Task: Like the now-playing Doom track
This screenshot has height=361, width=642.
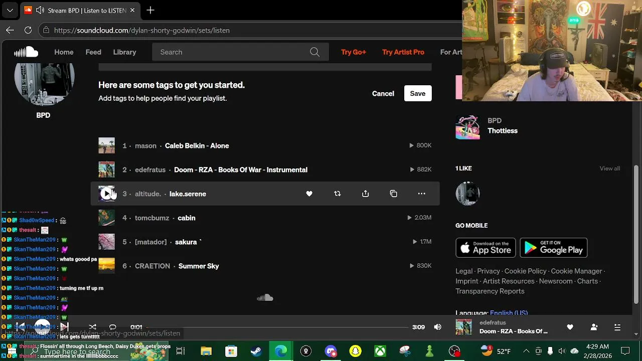Action: [570, 327]
